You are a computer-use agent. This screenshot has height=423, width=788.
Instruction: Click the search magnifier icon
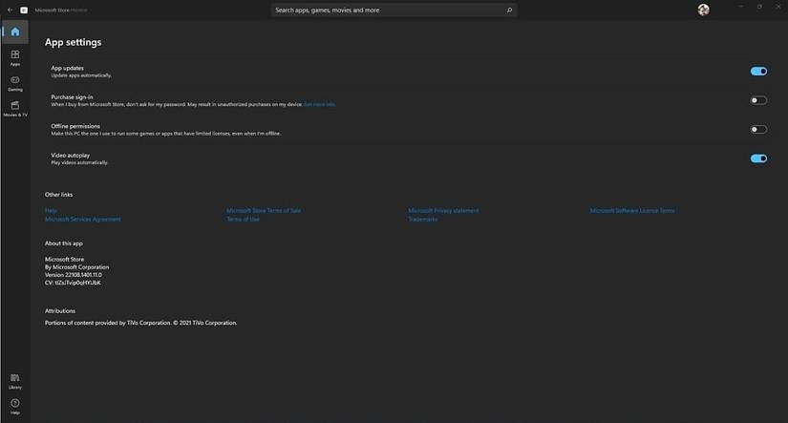click(x=509, y=11)
